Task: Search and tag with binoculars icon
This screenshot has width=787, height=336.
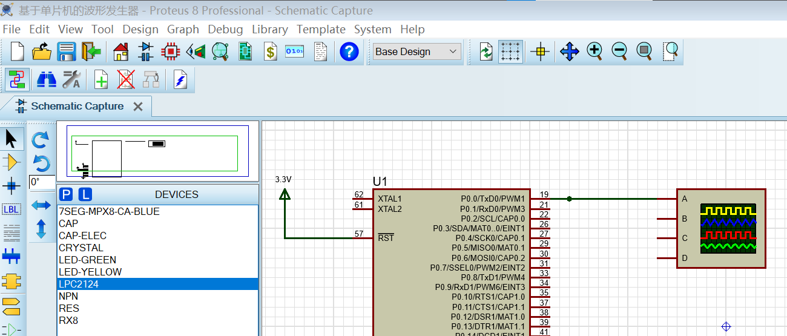Action: click(x=47, y=79)
